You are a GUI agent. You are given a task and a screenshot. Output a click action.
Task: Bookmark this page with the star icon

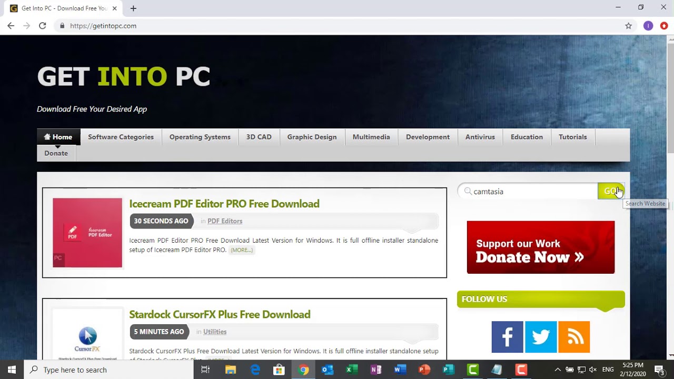[628, 26]
